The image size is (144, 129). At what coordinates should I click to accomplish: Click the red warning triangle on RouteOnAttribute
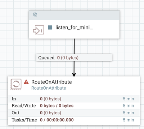point(26,82)
